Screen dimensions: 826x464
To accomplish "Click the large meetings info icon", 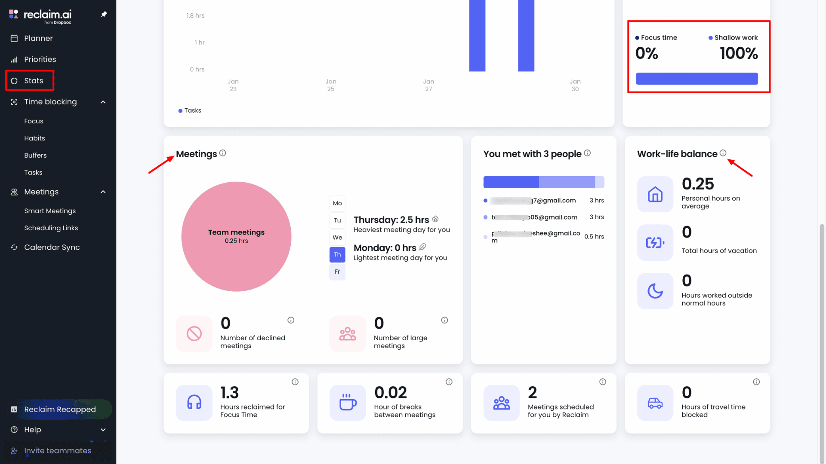I will pyautogui.click(x=444, y=320).
